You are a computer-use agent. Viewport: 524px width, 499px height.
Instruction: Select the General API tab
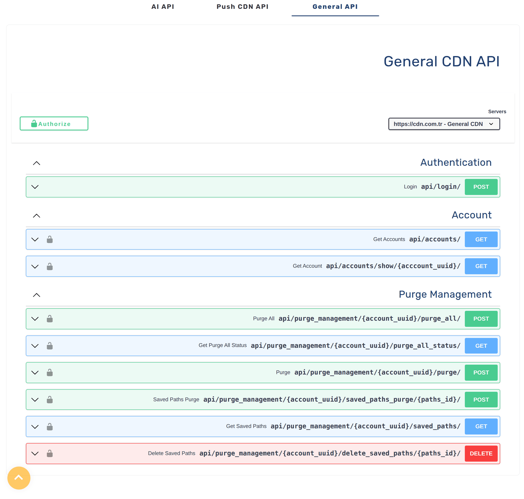click(x=335, y=7)
